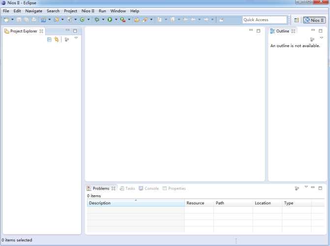Image resolution: width=330 pixels, height=246 pixels.
Task: Open the Problems view menu arrow
Action: point(306,187)
